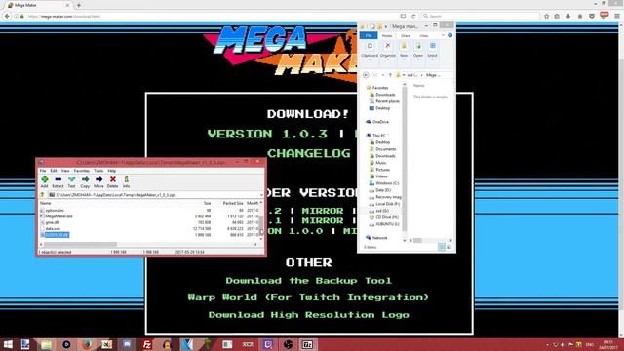The width and height of the screenshot is (624, 351).
Task: Open Clipboard group dropdown in Explorer ribbon
Action: 370,52
